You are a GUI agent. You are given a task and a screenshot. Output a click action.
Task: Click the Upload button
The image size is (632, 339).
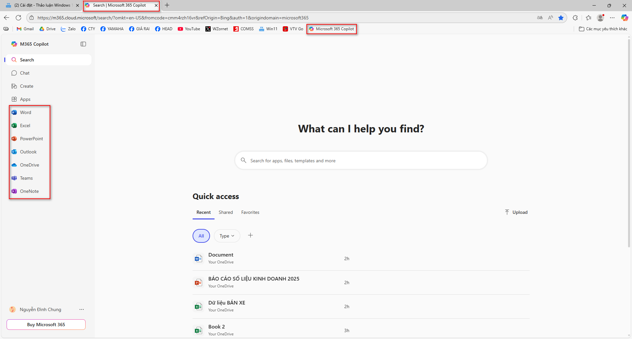pyautogui.click(x=516, y=212)
